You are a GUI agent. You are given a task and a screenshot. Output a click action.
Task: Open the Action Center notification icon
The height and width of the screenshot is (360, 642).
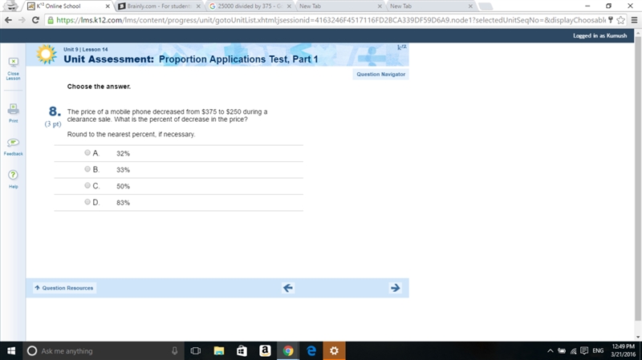click(584, 351)
